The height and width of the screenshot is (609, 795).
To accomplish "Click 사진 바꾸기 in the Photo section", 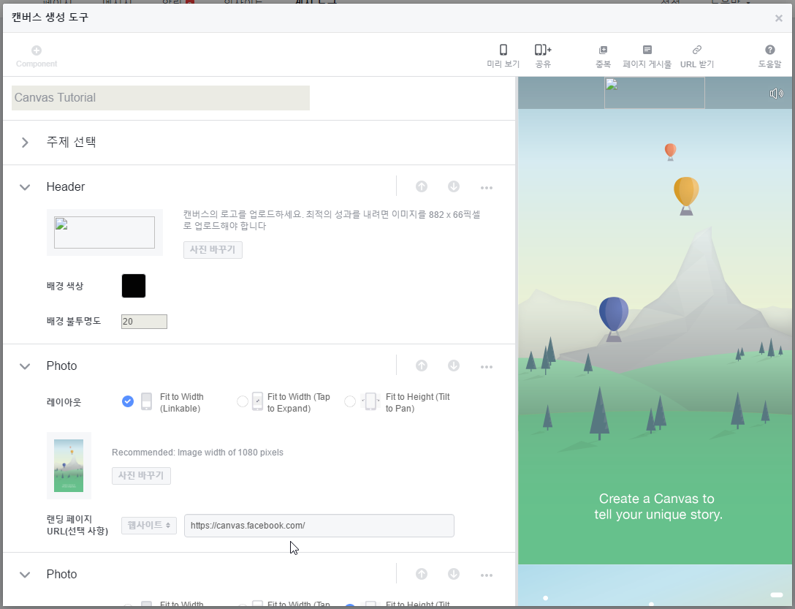I will pyautogui.click(x=141, y=475).
